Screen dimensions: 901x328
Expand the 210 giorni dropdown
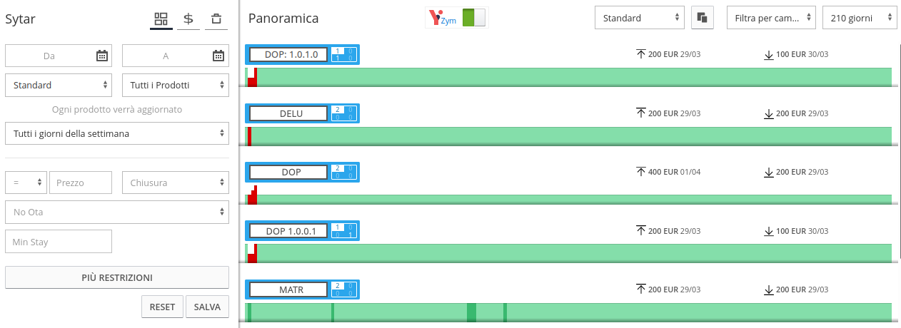point(860,18)
